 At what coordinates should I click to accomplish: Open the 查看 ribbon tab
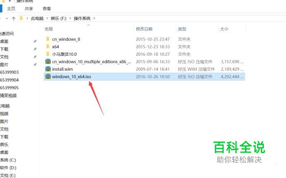(x=47, y=9)
